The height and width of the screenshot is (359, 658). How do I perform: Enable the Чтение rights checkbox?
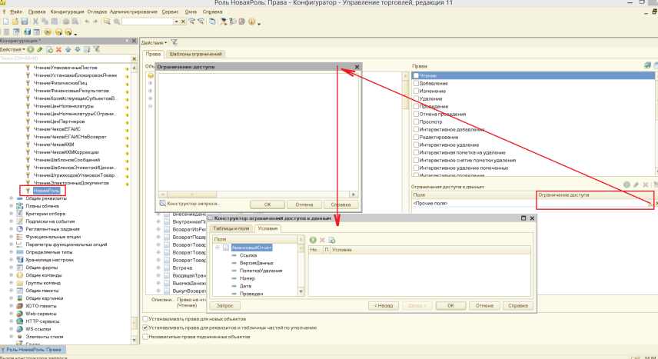click(417, 75)
